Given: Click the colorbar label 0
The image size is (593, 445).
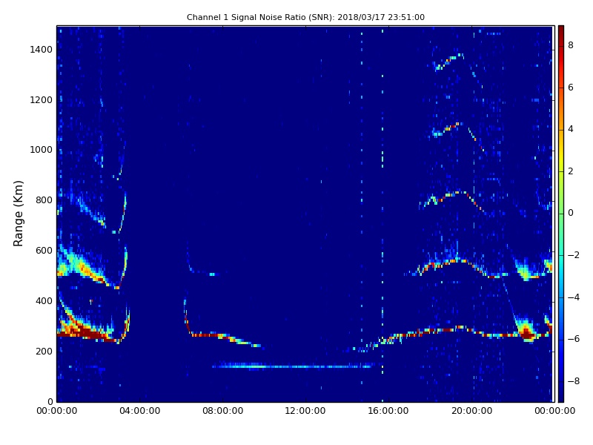Looking at the screenshot, I should 571,213.
